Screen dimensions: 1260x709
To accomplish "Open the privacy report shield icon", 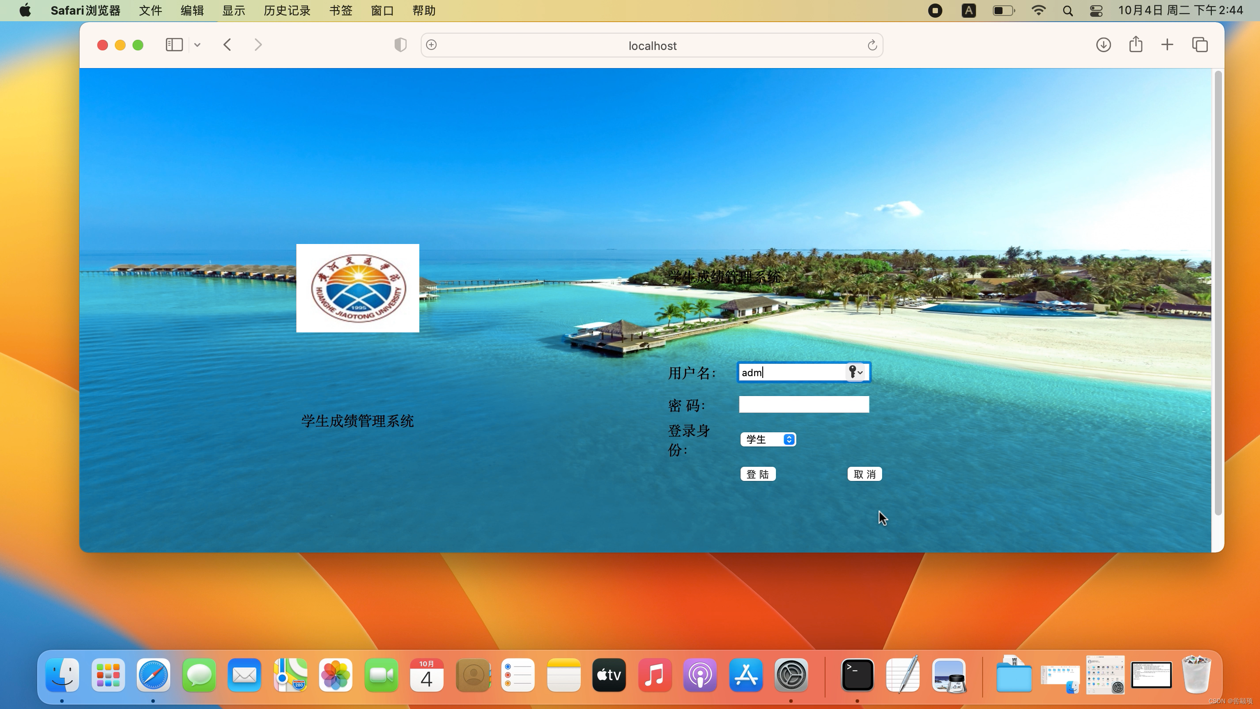I will [x=400, y=45].
